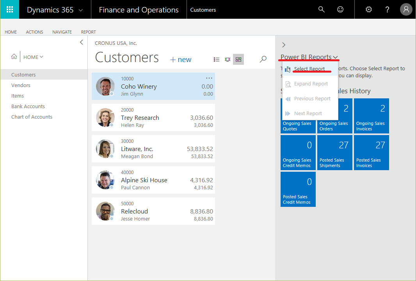The width and height of the screenshot is (416, 281).
Task: Click Finance and Operations title
Action: 139,10
